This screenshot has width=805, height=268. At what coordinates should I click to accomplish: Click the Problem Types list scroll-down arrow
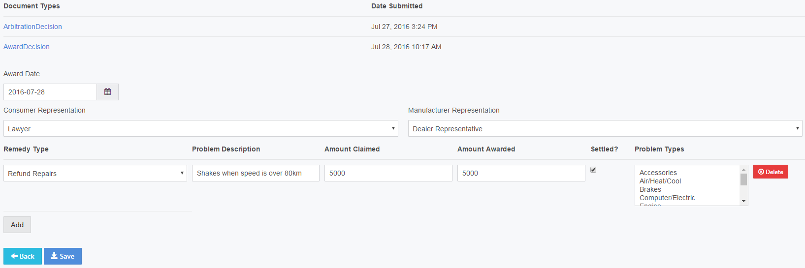743,201
